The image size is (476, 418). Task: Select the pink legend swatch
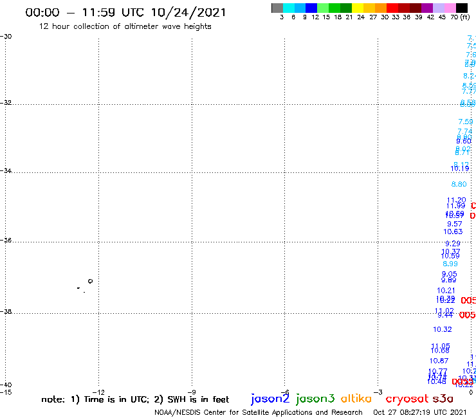pos(450,8)
